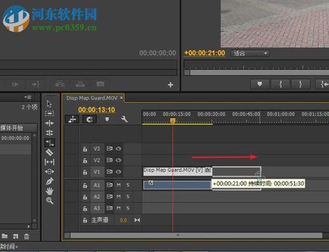Select the A1 track target label
The height and width of the screenshot is (252, 329).
click(x=97, y=185)
